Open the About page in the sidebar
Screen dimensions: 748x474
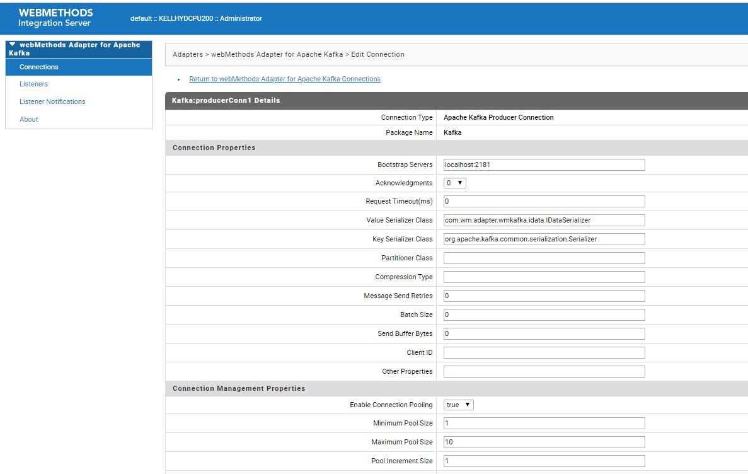[28, 119]
